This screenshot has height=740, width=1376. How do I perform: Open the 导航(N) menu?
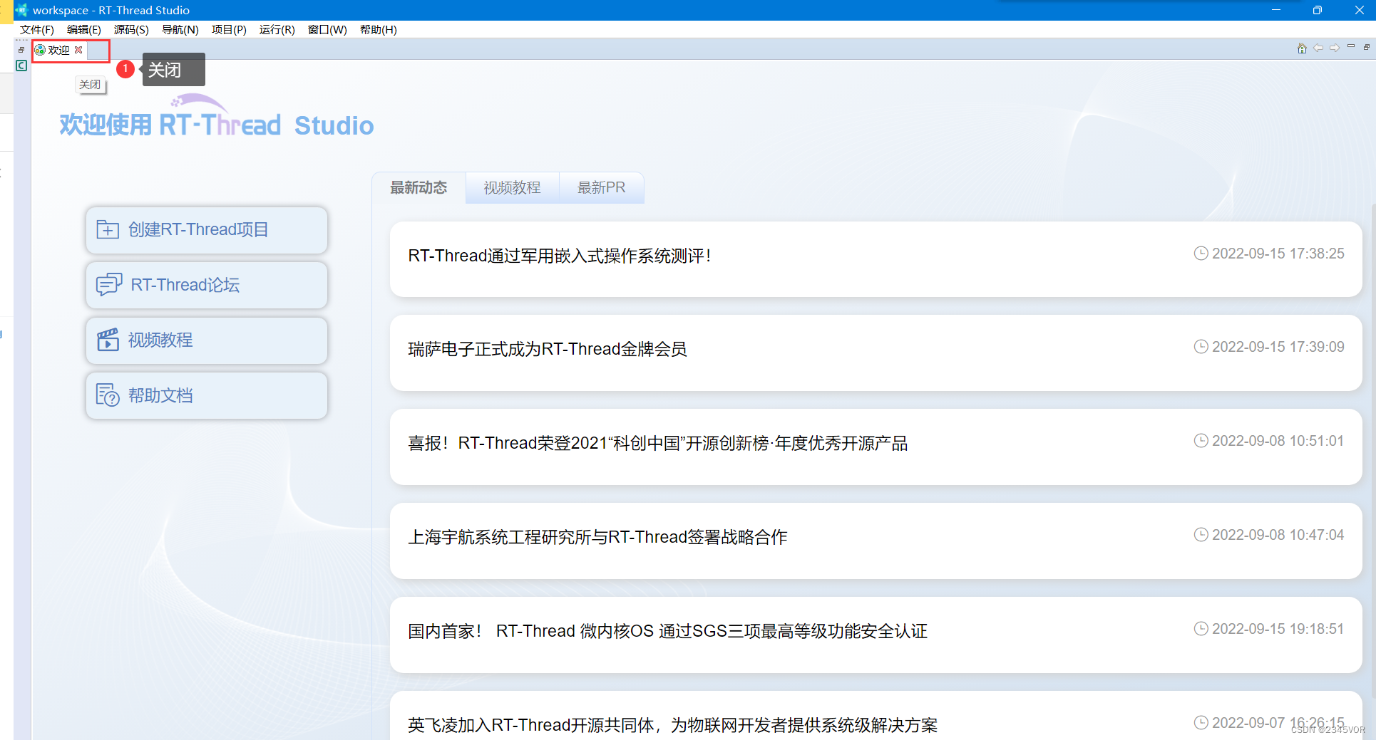click(x=180, y=29)
